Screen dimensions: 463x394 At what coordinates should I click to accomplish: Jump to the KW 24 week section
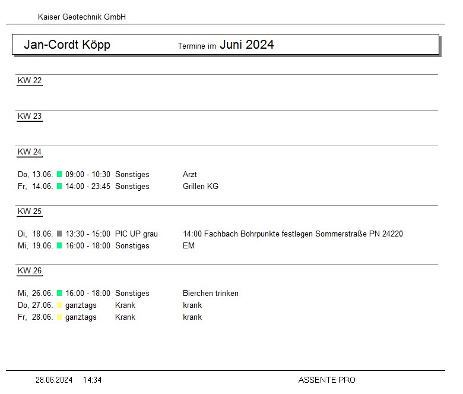click(30, 152)
